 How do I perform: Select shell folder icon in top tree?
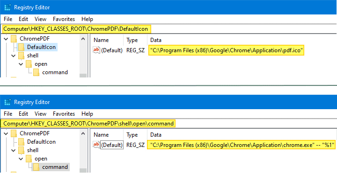[21, 56]
